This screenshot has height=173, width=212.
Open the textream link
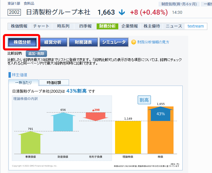click(196, 26)
